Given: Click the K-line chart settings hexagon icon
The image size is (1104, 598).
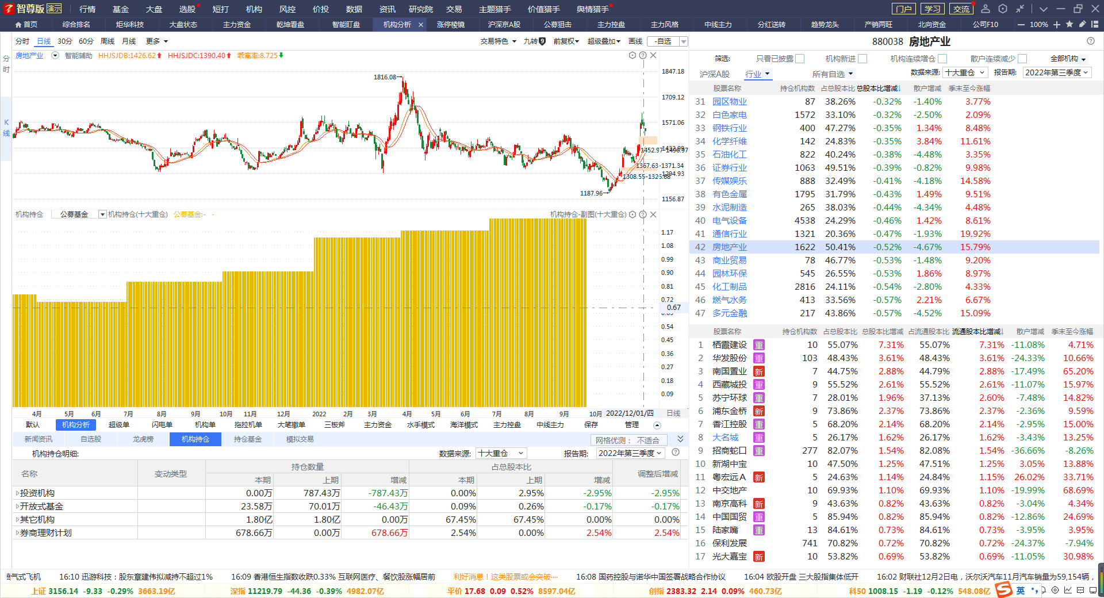Looking at the screenshot, I should click(x=632, y=55).
